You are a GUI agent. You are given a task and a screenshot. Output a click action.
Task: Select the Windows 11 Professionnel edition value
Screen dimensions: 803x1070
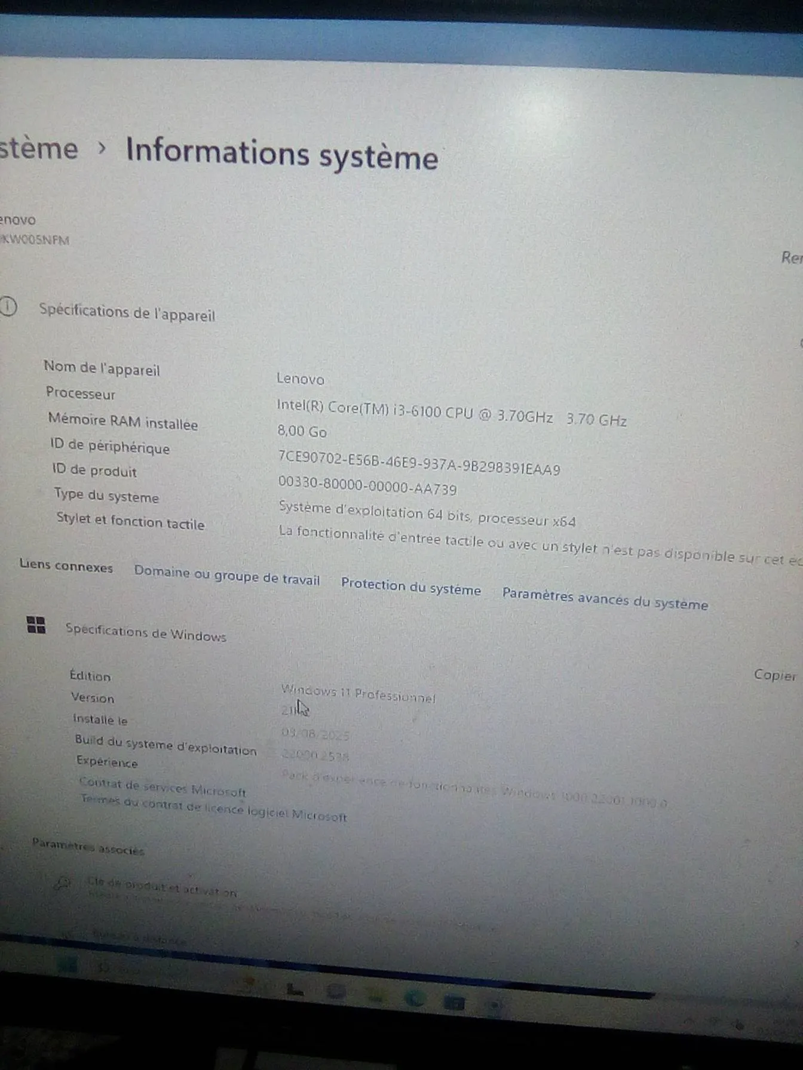358,693
